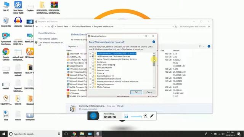The height and width of the screenshot is (137, 244).
Task: Click the audio levels icon in the recorder bar
Action: coord(126,116)
